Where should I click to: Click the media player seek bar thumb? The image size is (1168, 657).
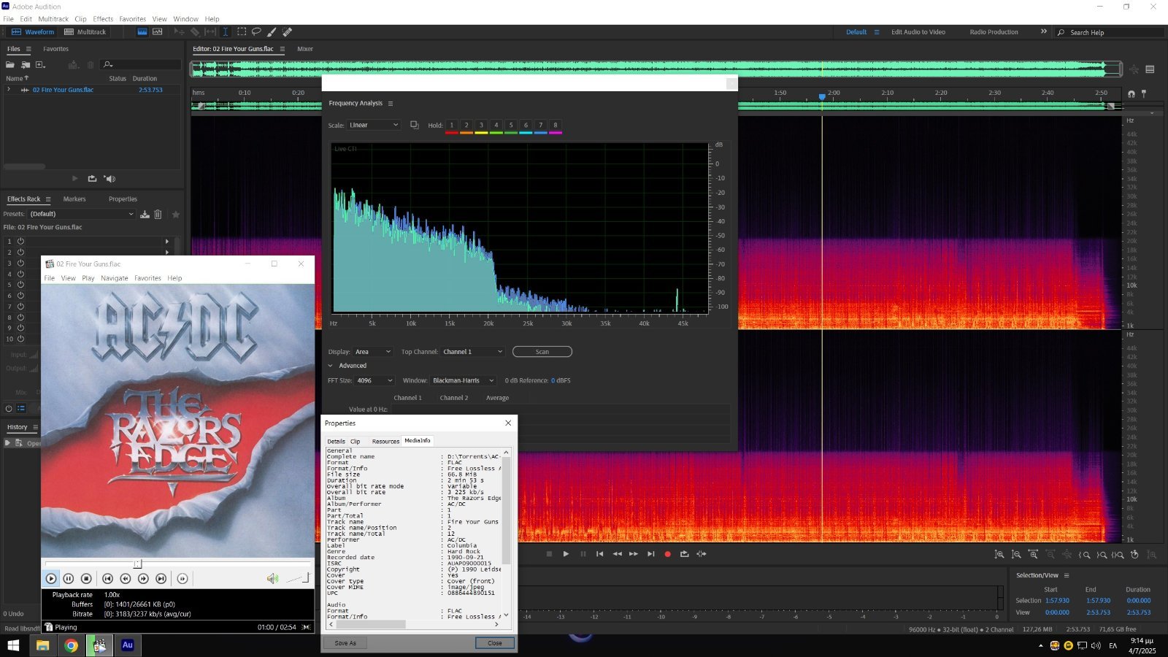pos(137,564)
